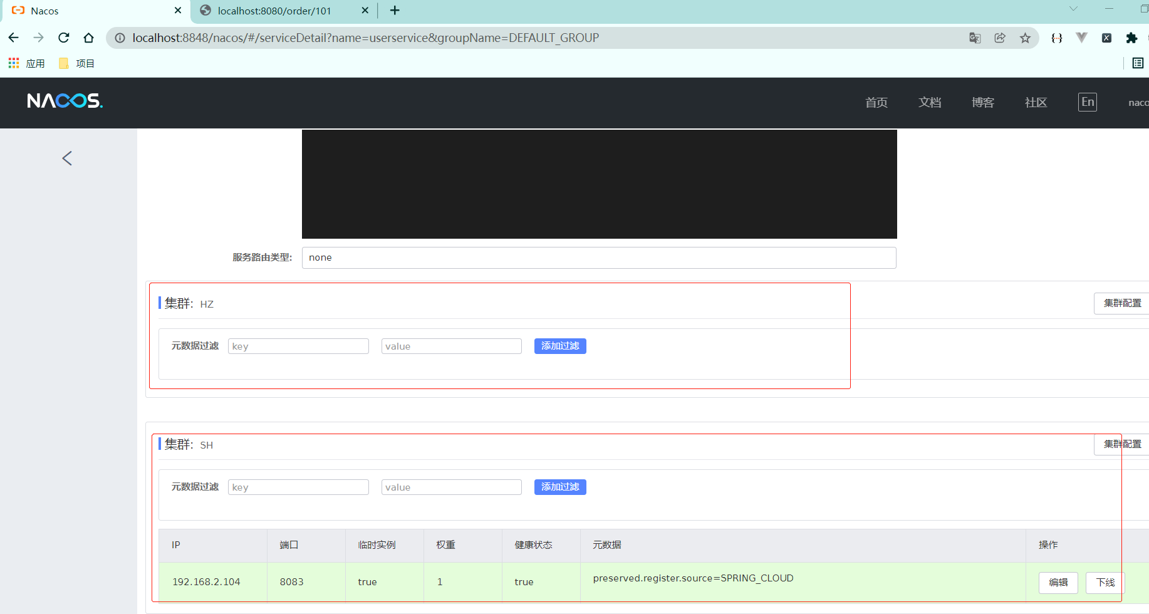This screenshot has width=1149, height=614.
Task: Click the SH cluster name label
Action: point(207,445)
